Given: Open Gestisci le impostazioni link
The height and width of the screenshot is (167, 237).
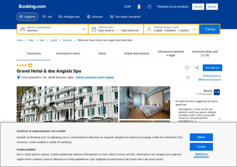Looking at the screenshot, I should [x=201, y=155].
